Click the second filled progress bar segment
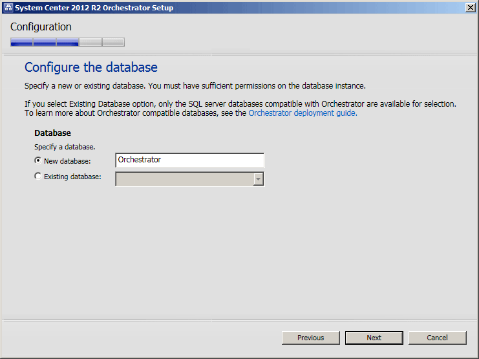The image size is (479, 359). (45, 42)
